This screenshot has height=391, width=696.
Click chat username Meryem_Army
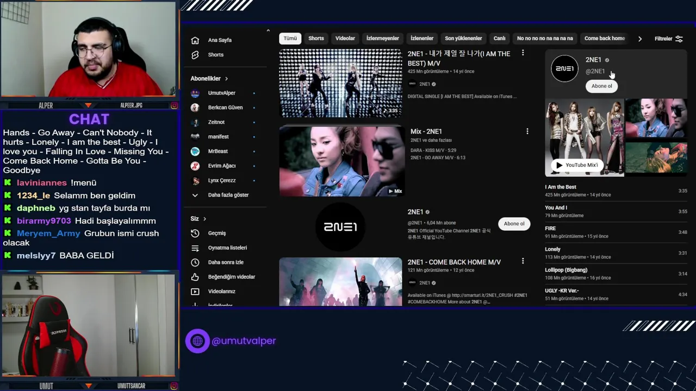pyautogui.click(x=48, y=234)
